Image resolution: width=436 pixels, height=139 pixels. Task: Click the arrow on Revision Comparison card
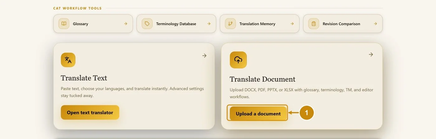pos(375,24)
